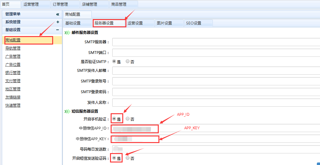
Task: Go to 快递管理 in the sidebar
Action: pos(13,105)
